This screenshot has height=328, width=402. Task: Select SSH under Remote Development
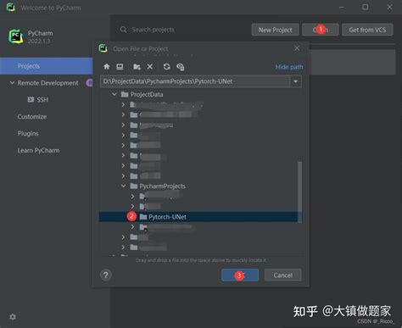pos(42,100)
